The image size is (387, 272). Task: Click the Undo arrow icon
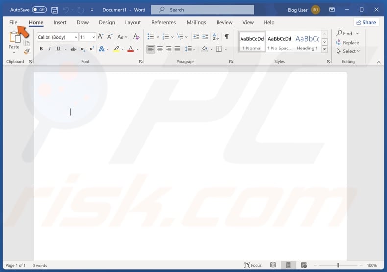(x=66, y=10)
